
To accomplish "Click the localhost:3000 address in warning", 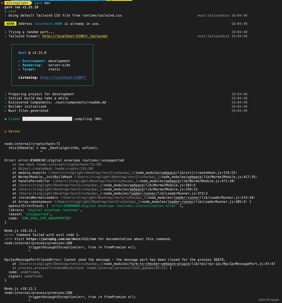I will click(x=49, y=24).
